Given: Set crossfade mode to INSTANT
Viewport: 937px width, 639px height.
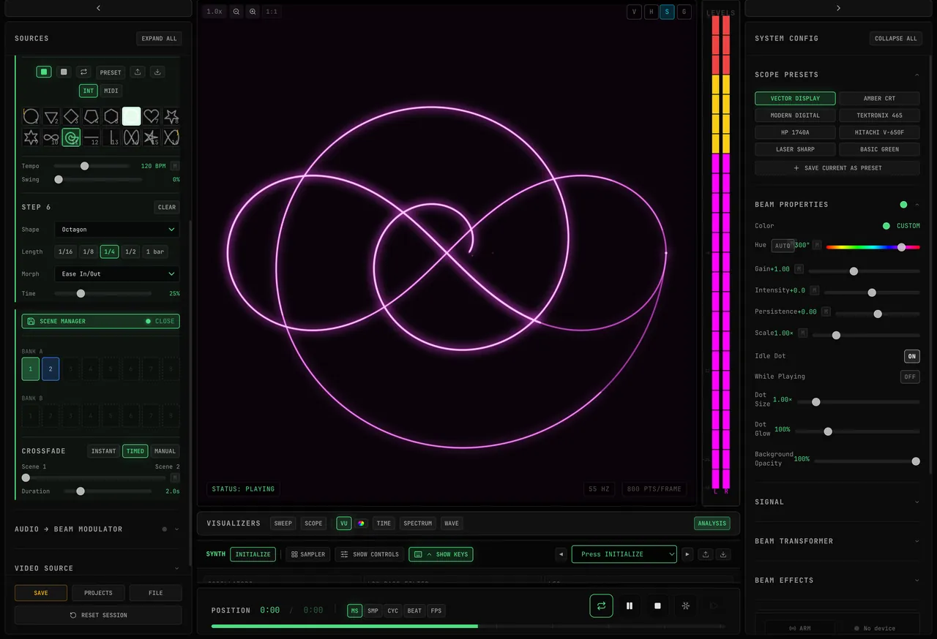Looking at the screenshot, I should tap(103, 451).
